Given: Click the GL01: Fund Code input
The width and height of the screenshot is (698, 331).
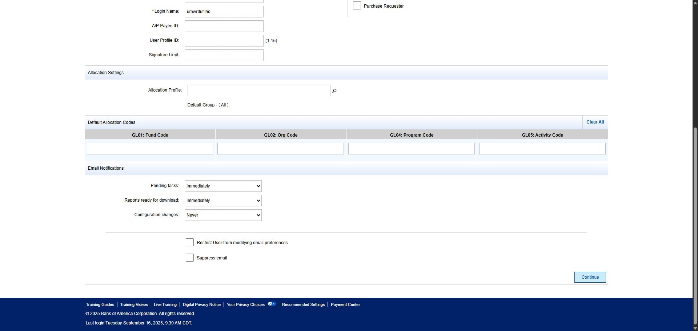Looking at the screenshot, I should pos(150,149).
